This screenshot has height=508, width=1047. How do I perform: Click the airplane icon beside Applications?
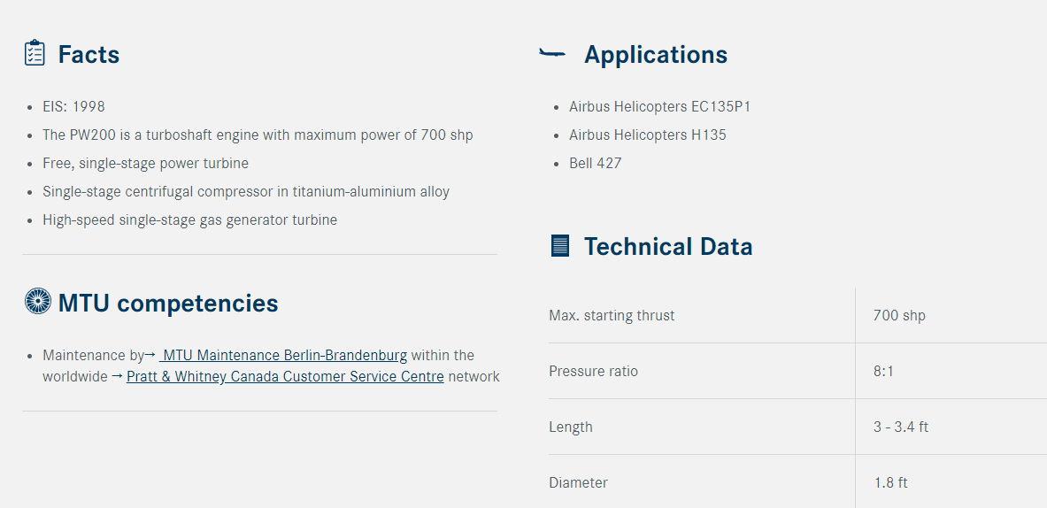[552, 53]
